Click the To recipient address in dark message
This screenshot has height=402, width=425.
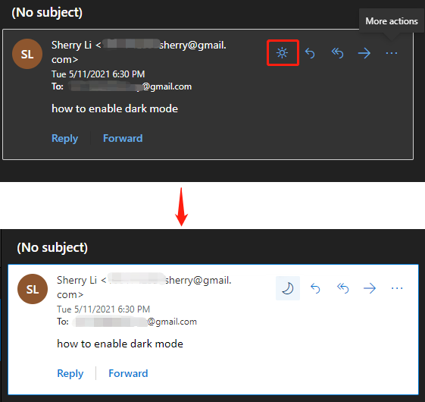click(x=130, y=86)
